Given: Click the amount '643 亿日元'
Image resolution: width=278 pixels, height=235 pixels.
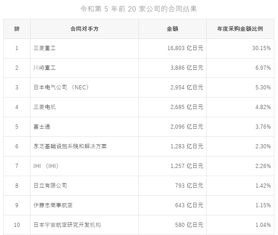Looking at the screenshot, I should point(189,205).
